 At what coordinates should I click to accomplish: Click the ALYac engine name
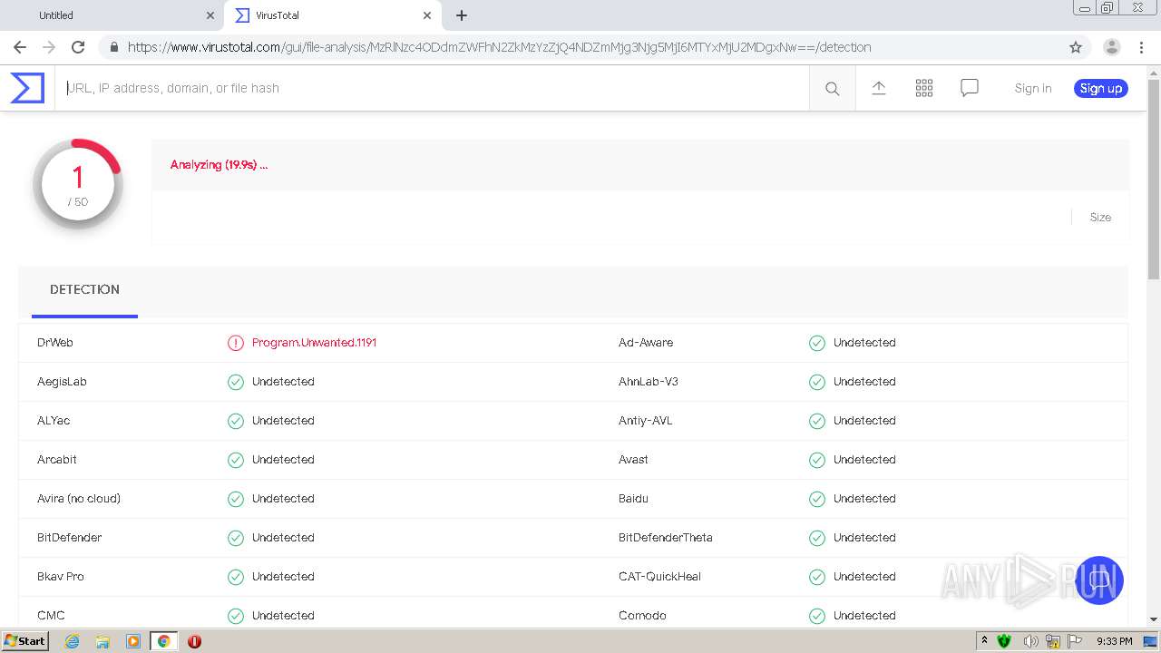pos(54,421)
